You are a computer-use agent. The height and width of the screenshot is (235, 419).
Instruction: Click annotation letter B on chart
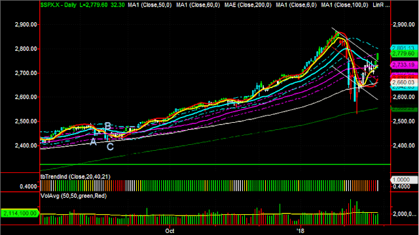click(107, 126)
